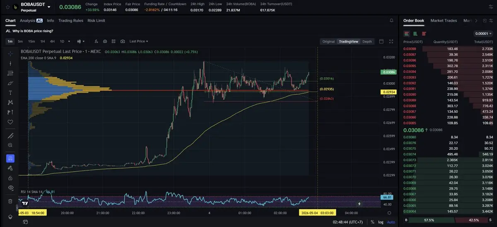Select the 15m timeframe
The image size is (497, 227).
click(31, 41)
